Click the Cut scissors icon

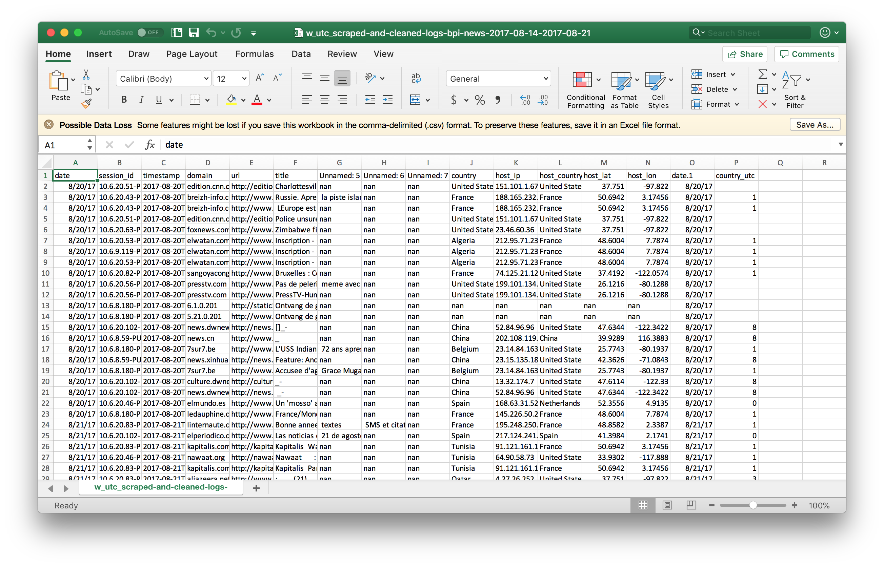[x=86, y=75]
